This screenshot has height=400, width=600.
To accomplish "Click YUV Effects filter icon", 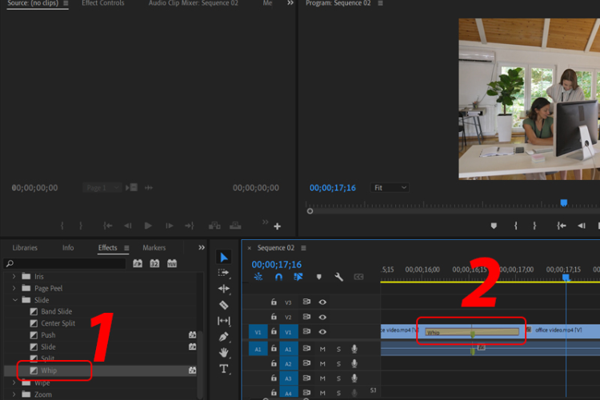I will [172, 263].
